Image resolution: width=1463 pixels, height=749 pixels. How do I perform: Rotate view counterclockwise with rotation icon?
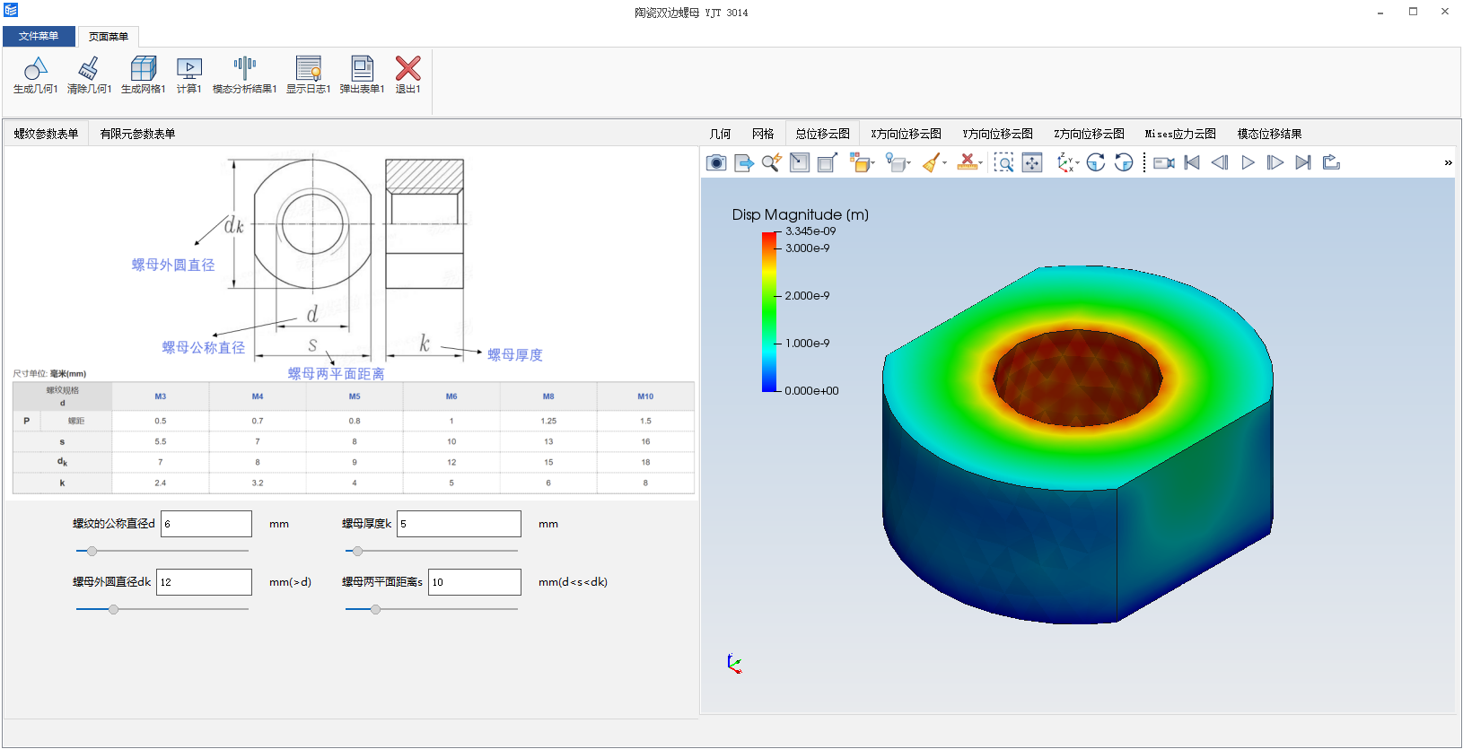[x=1124, y=162]
